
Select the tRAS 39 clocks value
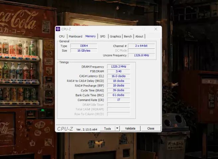tap(119, 90)
